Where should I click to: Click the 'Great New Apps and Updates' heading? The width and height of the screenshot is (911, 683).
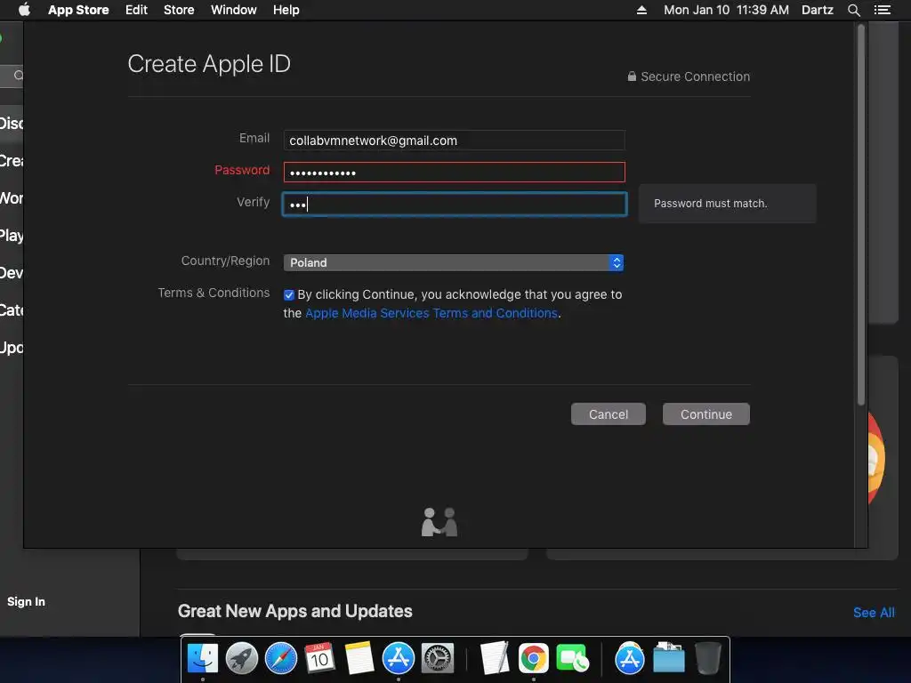pyautogui.click(x=295, y=611)
